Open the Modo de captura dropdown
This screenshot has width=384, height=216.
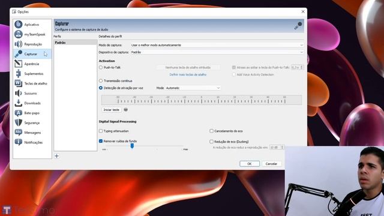(217, 45)
